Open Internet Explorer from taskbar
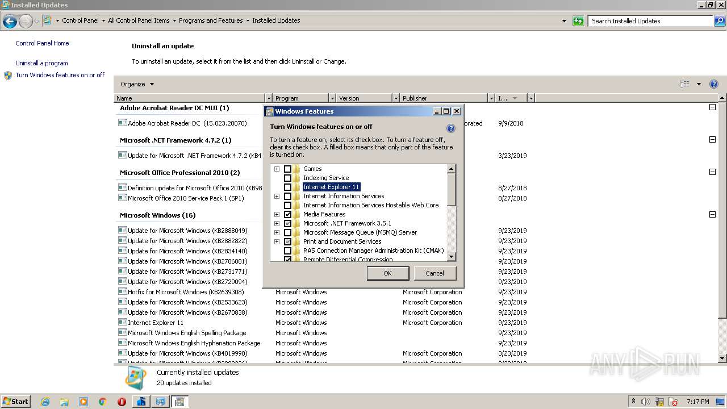The height and width of the screenshot is (409, 727). click(x=45, y=402)
